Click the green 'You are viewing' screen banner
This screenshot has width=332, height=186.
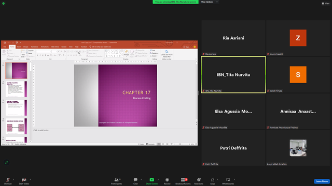point(175,2)
